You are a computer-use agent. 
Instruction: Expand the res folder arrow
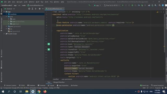click(6, 29)
